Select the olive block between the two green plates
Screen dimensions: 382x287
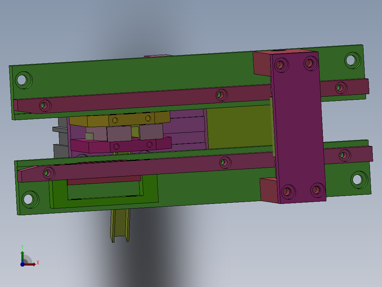click(240, 127)
